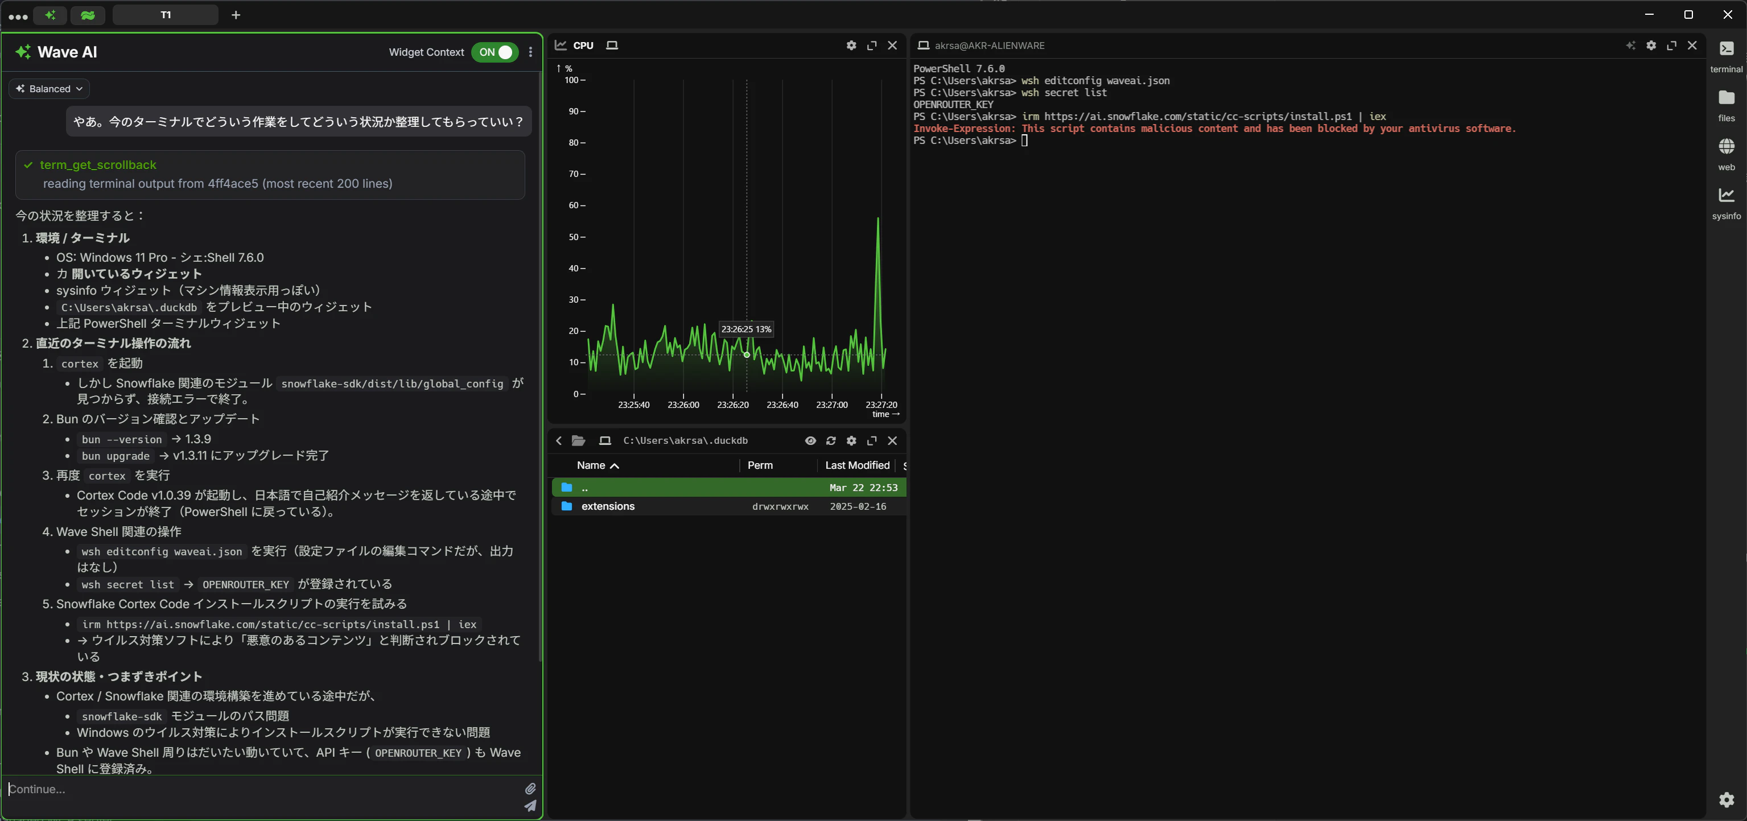The height and width of the screenshot is (821, 1747).
Task: Click the AI sparkle icon in the terminal header
Action: coord(1631,46)
